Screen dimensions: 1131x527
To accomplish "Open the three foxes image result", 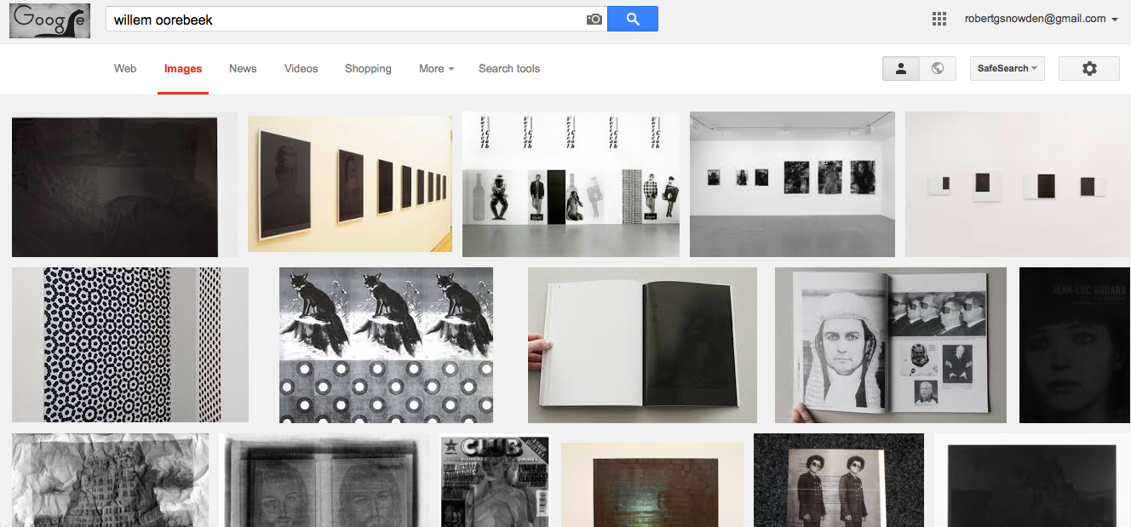I will coord(386,345).
